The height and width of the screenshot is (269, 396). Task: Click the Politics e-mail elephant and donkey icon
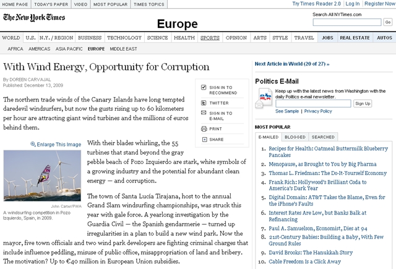[x=264, y=99]
